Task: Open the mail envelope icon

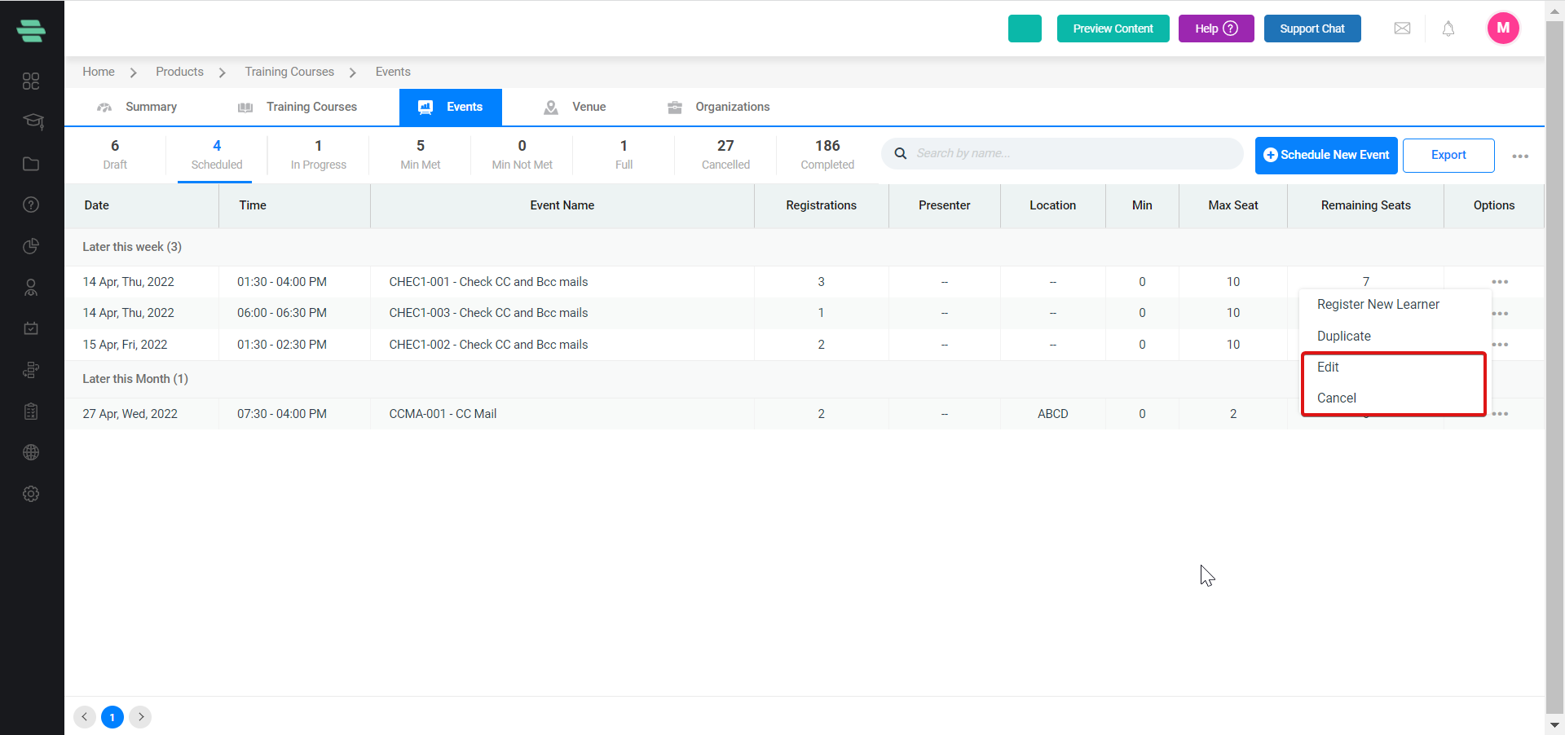Action: 1402,29
